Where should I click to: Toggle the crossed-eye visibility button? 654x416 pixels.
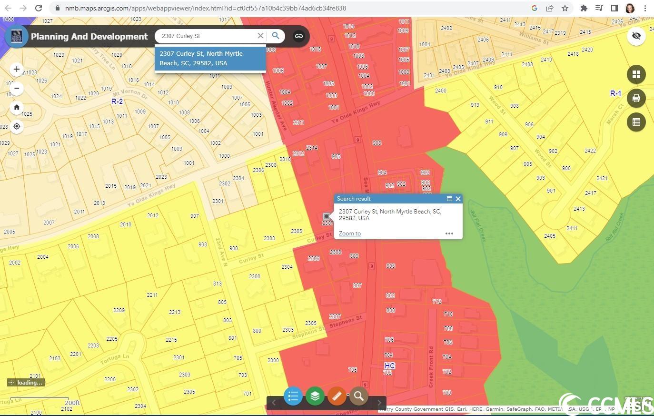pyautogui.click(x=636, y=36)
